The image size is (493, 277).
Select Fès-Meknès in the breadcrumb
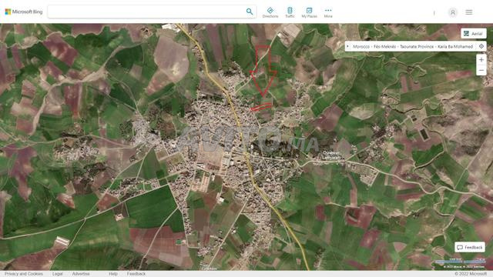[x=385, y=46]
